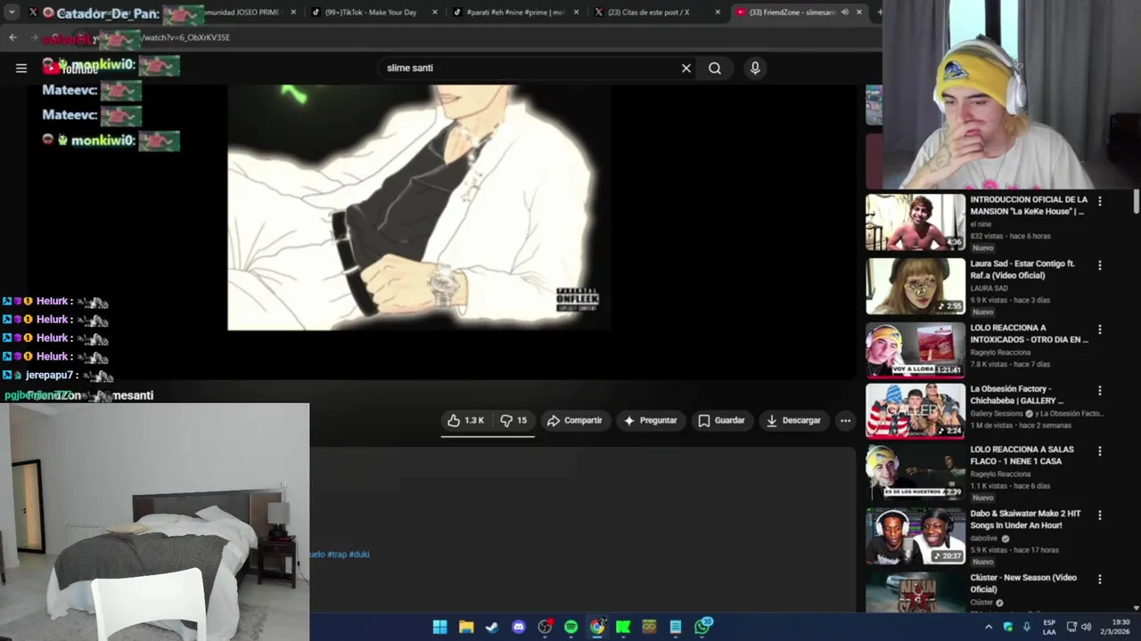Image resolution: width=1141 pixels, height=641 pixels.
Task: Click the Descargar download button
Action: tap(793, 420)
